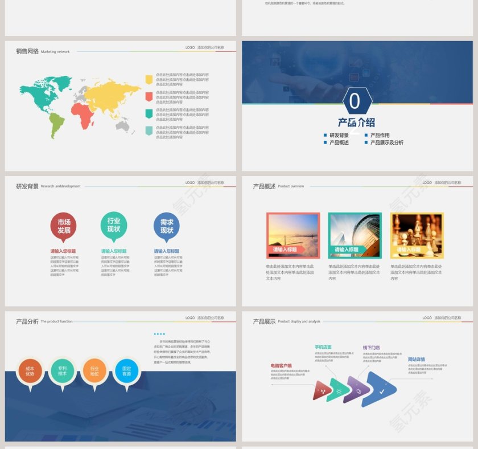Click the 产品展示及分析 bullet item

(x=386, y=142)
